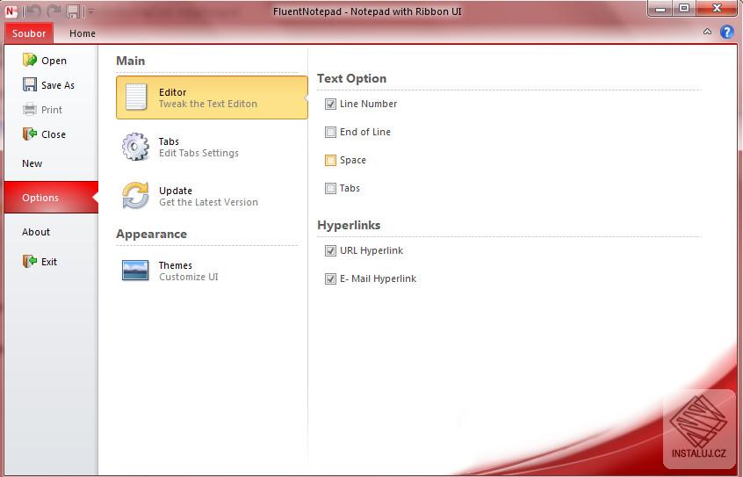Click the Close label in the file menu
Image resolution: width=743 pixels, height=477 pixels.
click(x=53, y=134)
